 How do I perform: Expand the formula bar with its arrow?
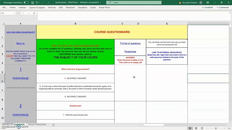point(230,13)
